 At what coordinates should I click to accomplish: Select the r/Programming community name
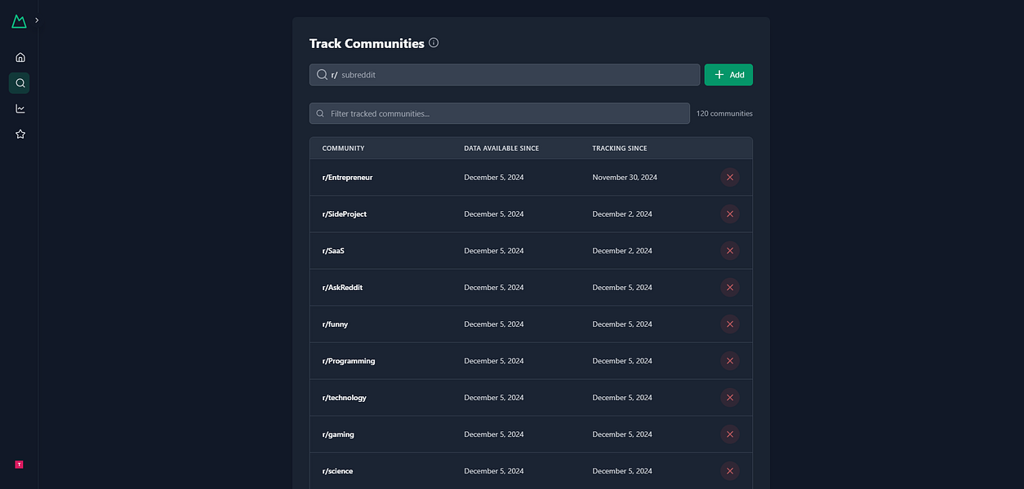[349, 360]
